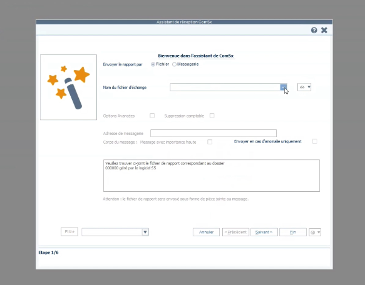Click the Précédent button
This screenshot has width=365, height=285.
235,232
